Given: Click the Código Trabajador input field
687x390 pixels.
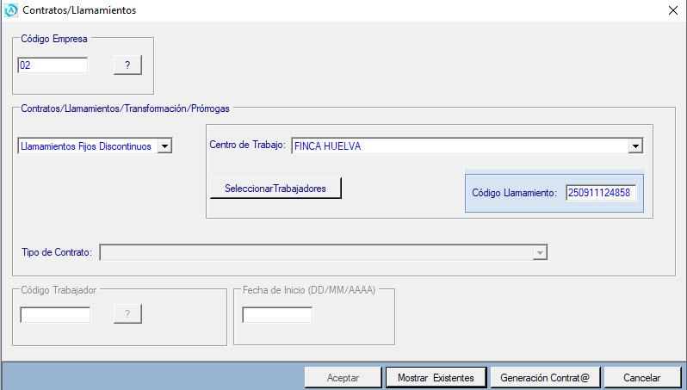Looking at the screenshot, I should pos(55,314).
